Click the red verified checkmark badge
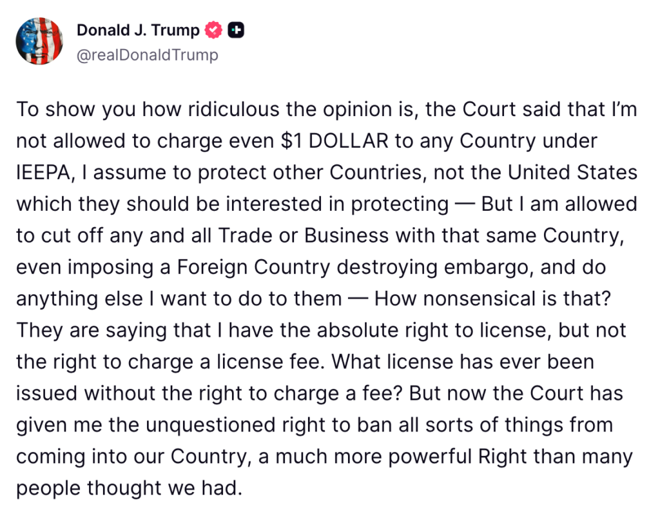Image resolution: width=660 pixels, height=514 pixels. click(x=213, y=30)
